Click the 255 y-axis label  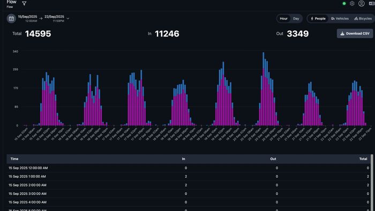pyautogui.click(x=16, y=69)
